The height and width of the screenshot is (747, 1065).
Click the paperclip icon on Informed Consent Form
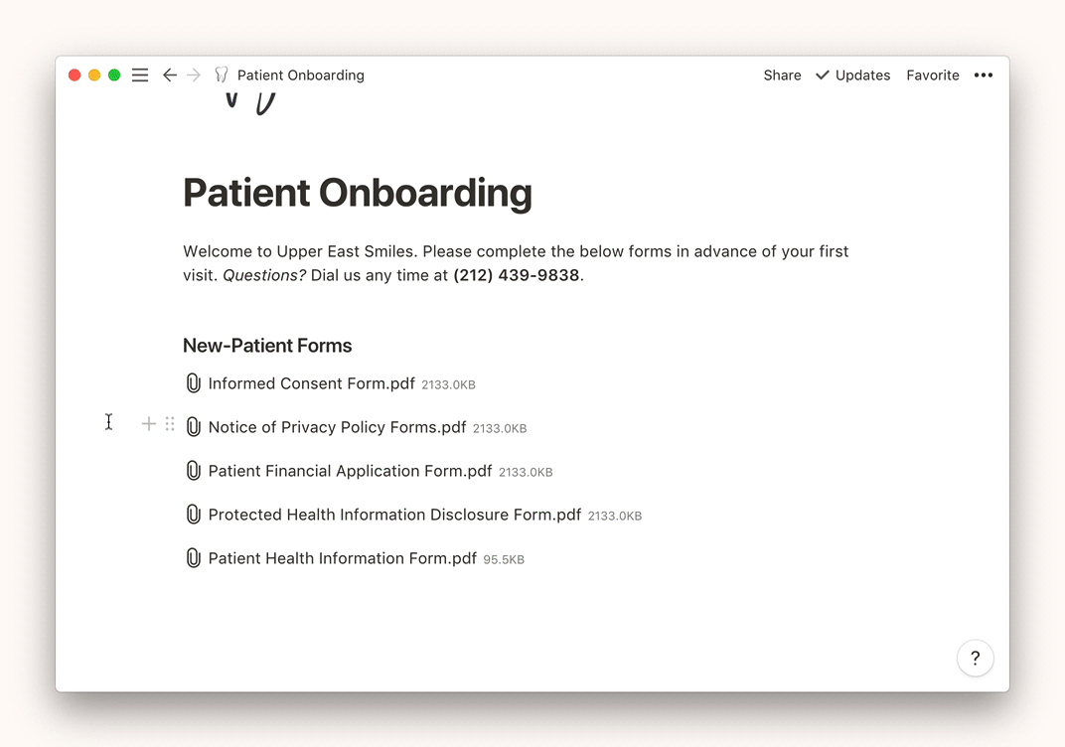point(194,383)
